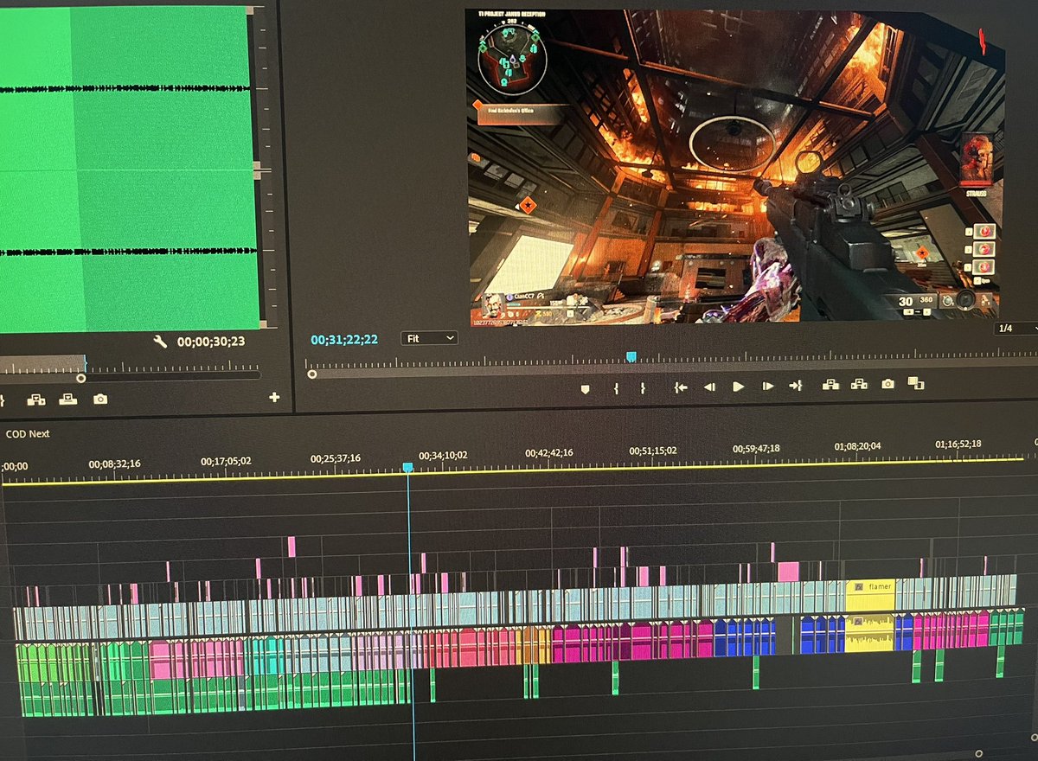The width and height of the screenshot is (1038, 761).
Task: Open the 1/4 playback resolution dropdown
Action: (x=1016, y=329)
